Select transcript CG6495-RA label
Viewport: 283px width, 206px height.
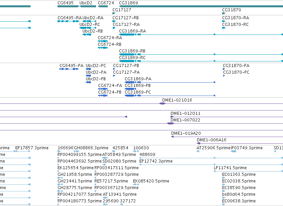[70, 18]
